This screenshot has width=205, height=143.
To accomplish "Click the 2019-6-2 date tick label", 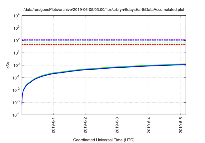I will click(x=85, y=125).
